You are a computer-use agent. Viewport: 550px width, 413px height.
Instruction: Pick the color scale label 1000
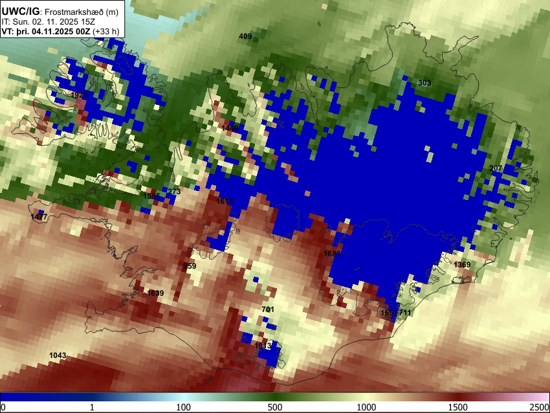click(366, 407)
